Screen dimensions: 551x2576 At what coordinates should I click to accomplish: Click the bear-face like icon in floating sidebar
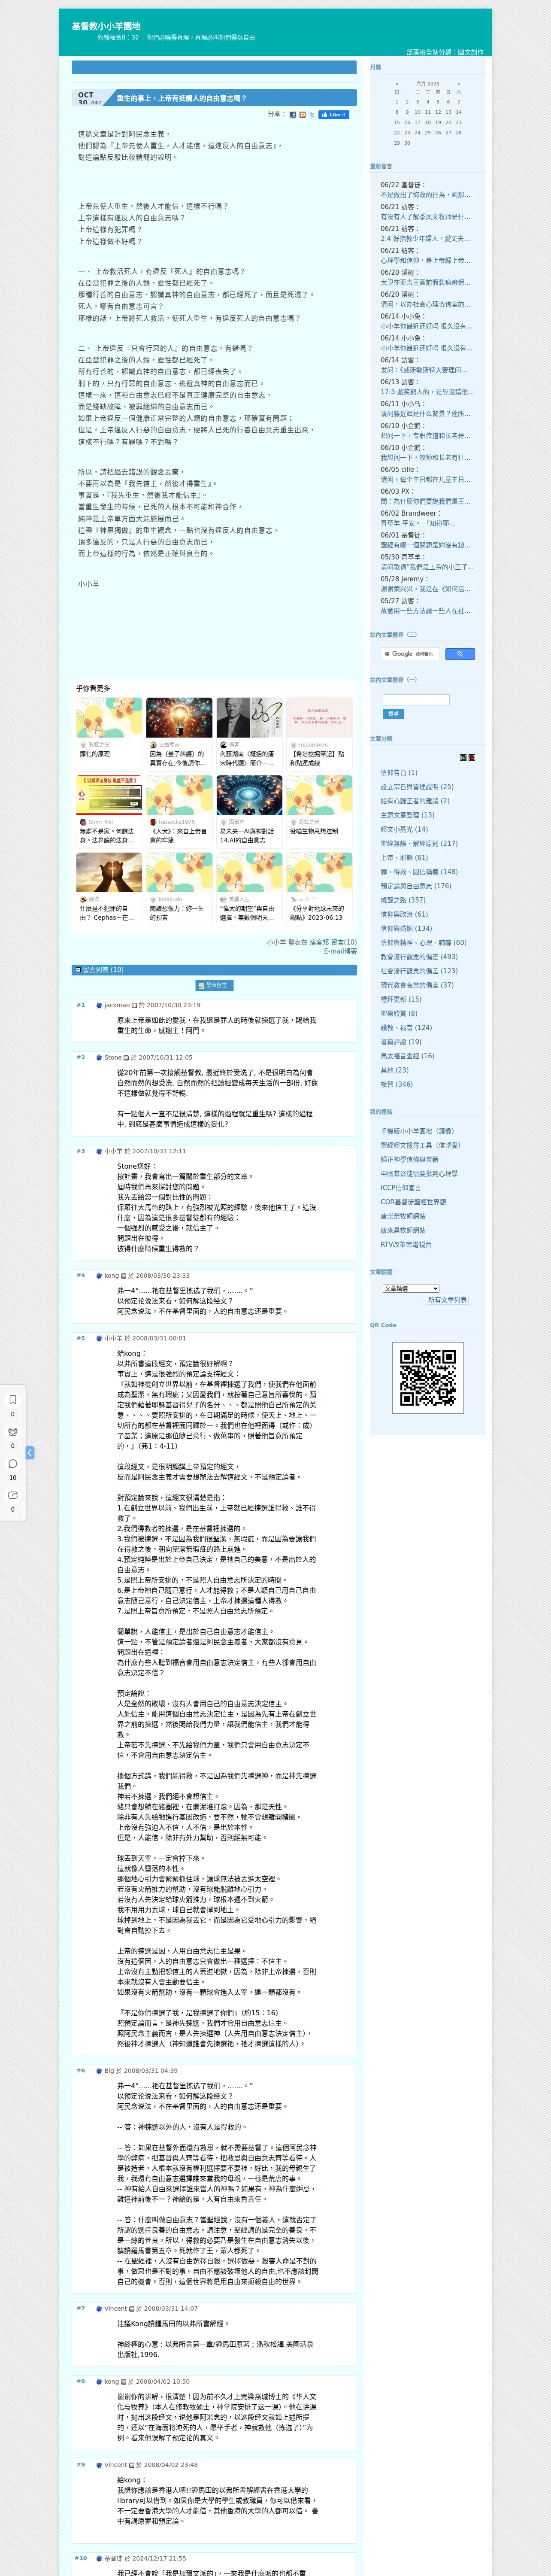13,1432
